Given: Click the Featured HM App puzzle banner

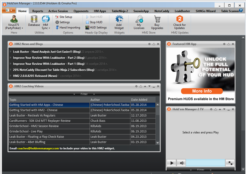Looking at the screenshot, I should click(201, 75).
